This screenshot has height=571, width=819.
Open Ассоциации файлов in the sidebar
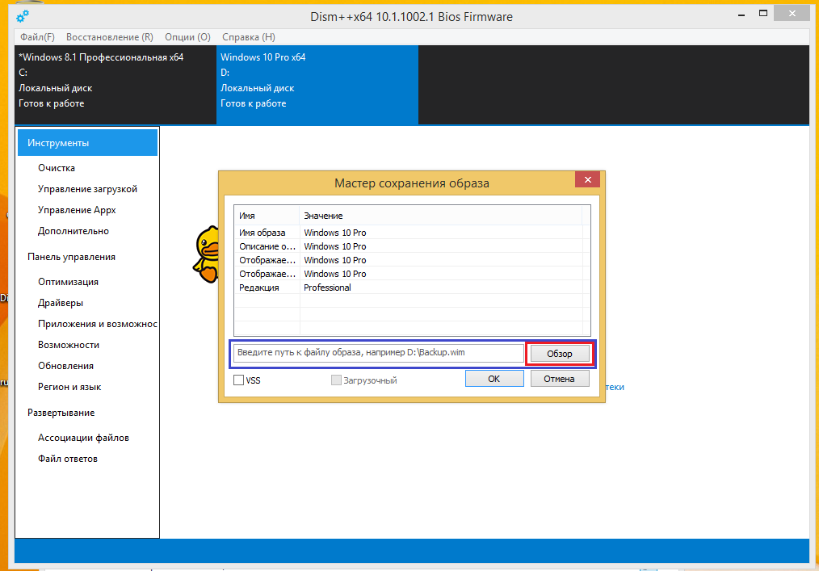[x=83, y=437]
